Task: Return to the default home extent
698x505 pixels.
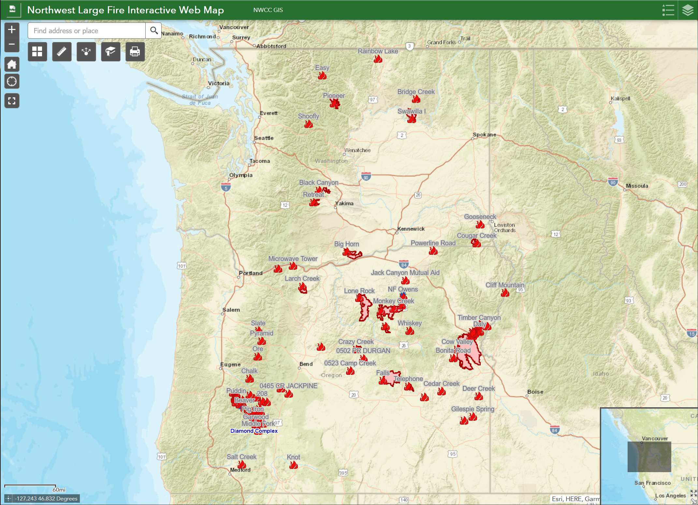Action: pyautogui.click(x=12, y=64)
